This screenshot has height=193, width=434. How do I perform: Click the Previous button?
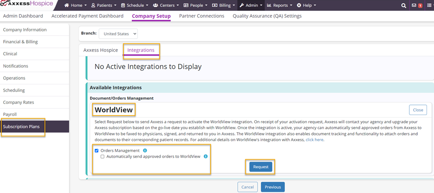point(272,187)
